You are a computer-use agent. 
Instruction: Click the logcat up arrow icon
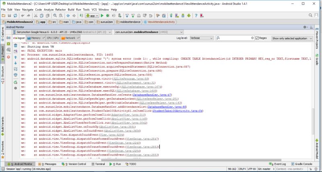15,57
